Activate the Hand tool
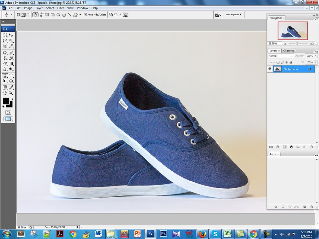Image resolution: width=319 pixels, height=239 pixels. pyautogui.click(x=5, y=93)
